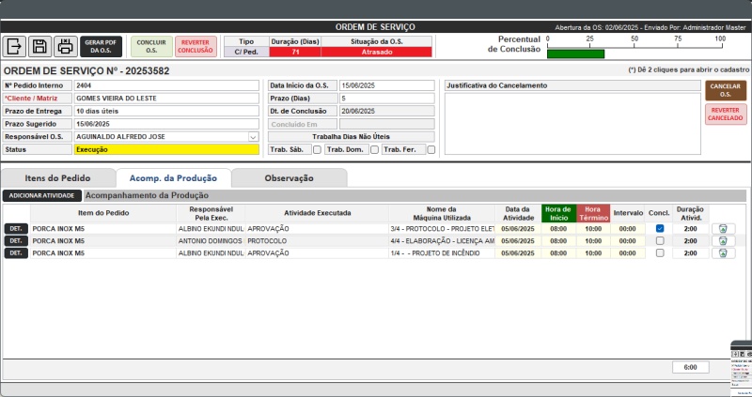Open DET. details of ANTONIO DOMINGOS row
The image size is (752, 397).
point(15,240)
